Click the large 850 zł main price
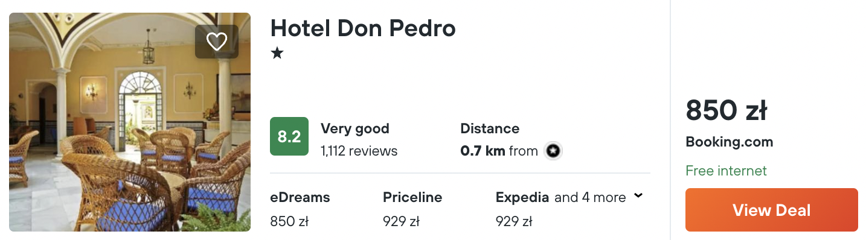 [x=726, y=111]
